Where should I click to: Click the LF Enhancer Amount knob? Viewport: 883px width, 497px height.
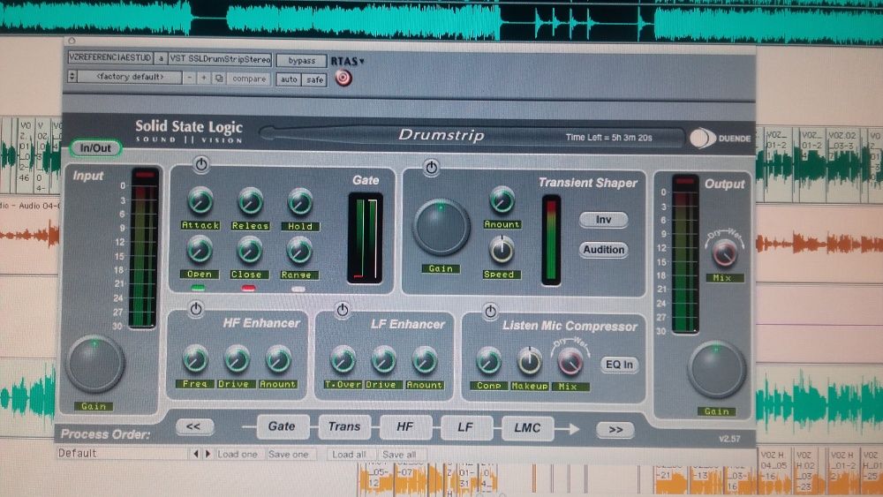[x=425, y=360]
